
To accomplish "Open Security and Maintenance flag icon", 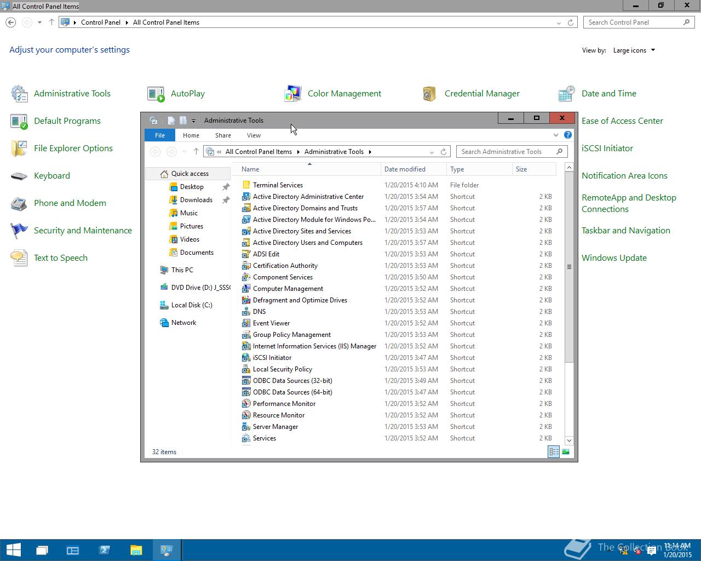I will (19, 231).
